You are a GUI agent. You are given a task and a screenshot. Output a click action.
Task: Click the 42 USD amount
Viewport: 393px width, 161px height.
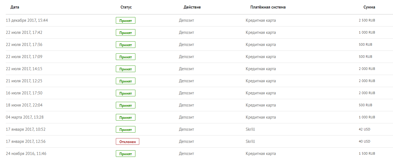pyautogui.click(x=364, y=129)
